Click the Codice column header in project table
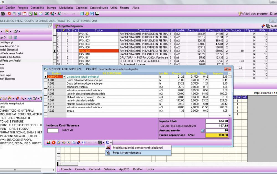The width and height of the screenshot is (277, 174). pos(99,30)
